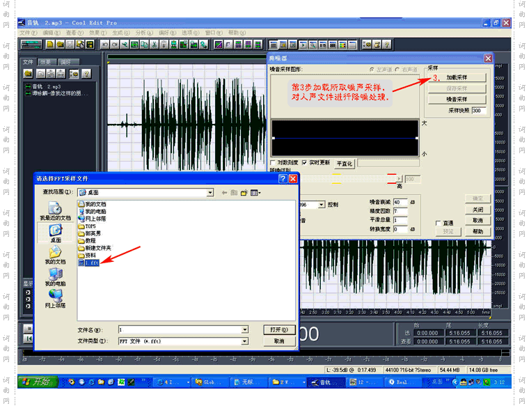
Task: Click the Copy toolbar icon beside the scissors
Action: (x=144, y=45)
